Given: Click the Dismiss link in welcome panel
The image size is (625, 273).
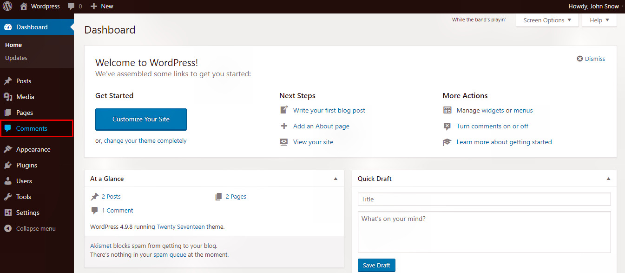Looking at the screenshot, I should (595, 59).
